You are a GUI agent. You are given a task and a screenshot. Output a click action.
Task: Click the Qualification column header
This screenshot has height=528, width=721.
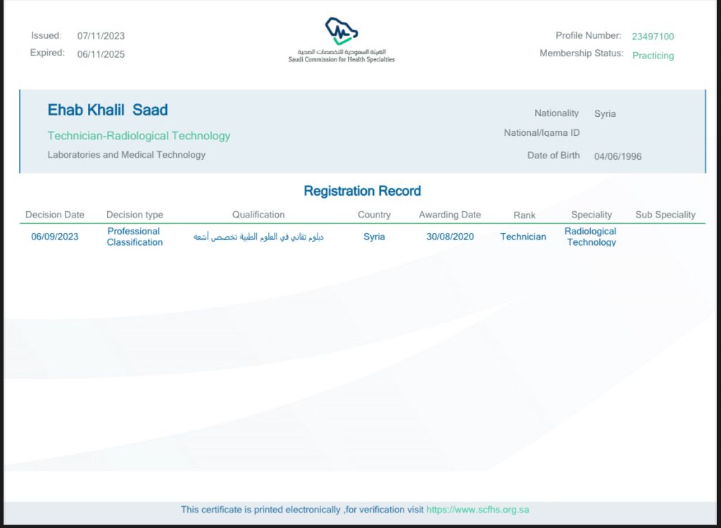(258, 215)
